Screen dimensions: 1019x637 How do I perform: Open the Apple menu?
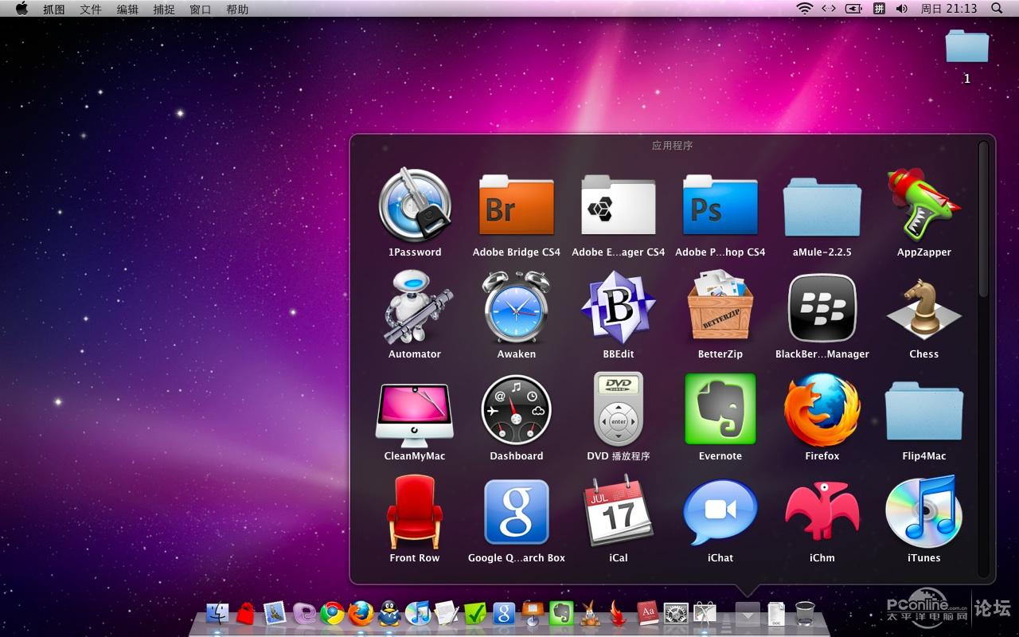tap(21, 9)
